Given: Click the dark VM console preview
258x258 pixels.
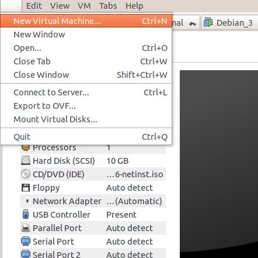Looking at the screenshot, I should pyautogui.click(x=219, y=164).
